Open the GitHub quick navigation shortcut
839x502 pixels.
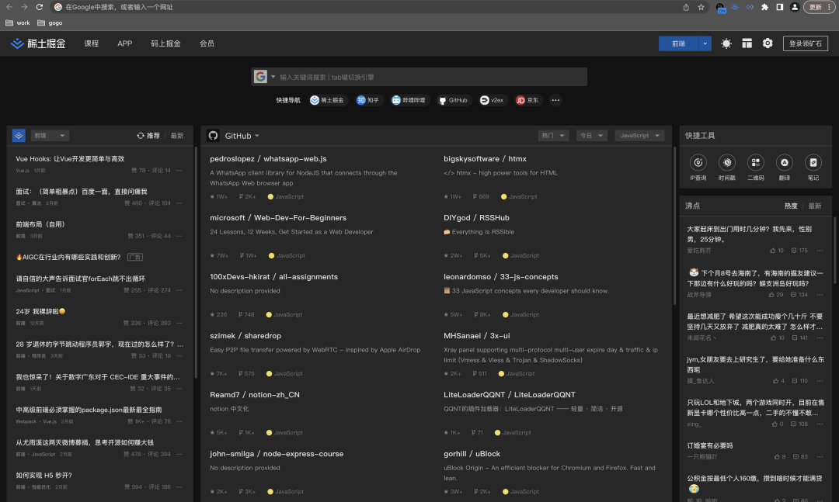pyautogui.click(x=453, y=100)
